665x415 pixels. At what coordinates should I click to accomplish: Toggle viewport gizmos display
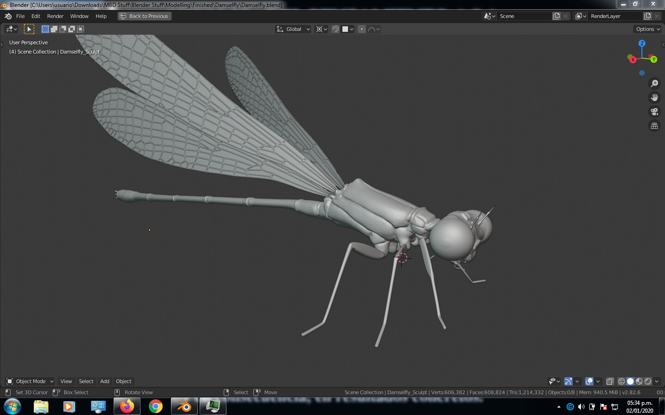[568, 381]
